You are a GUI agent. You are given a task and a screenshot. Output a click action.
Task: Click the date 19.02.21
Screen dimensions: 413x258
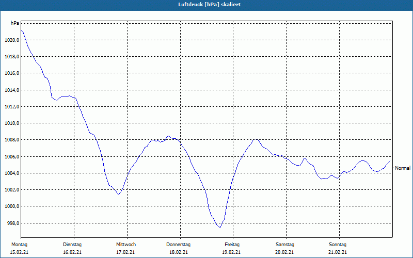tap(231, 252)
